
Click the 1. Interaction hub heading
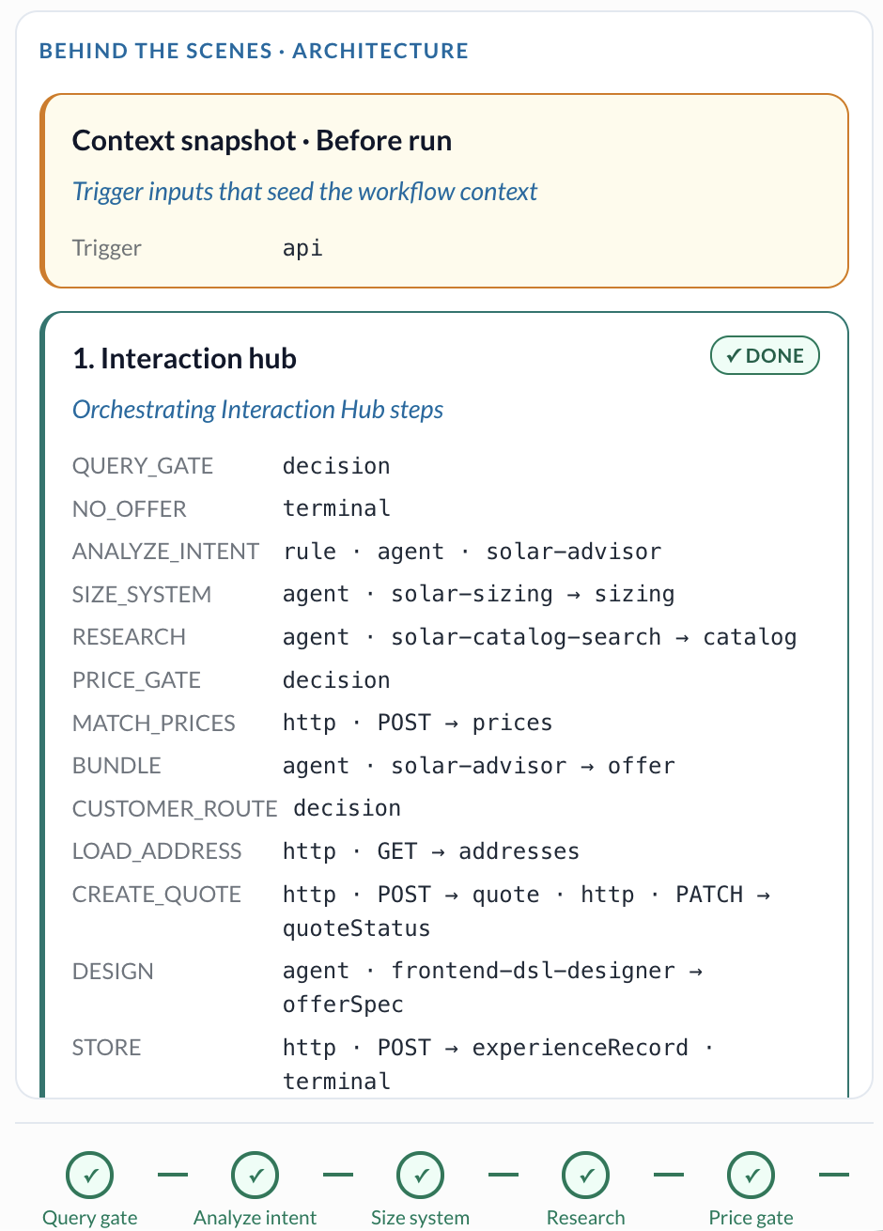tap(184, 358)
